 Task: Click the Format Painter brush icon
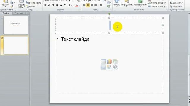(12, 6)
